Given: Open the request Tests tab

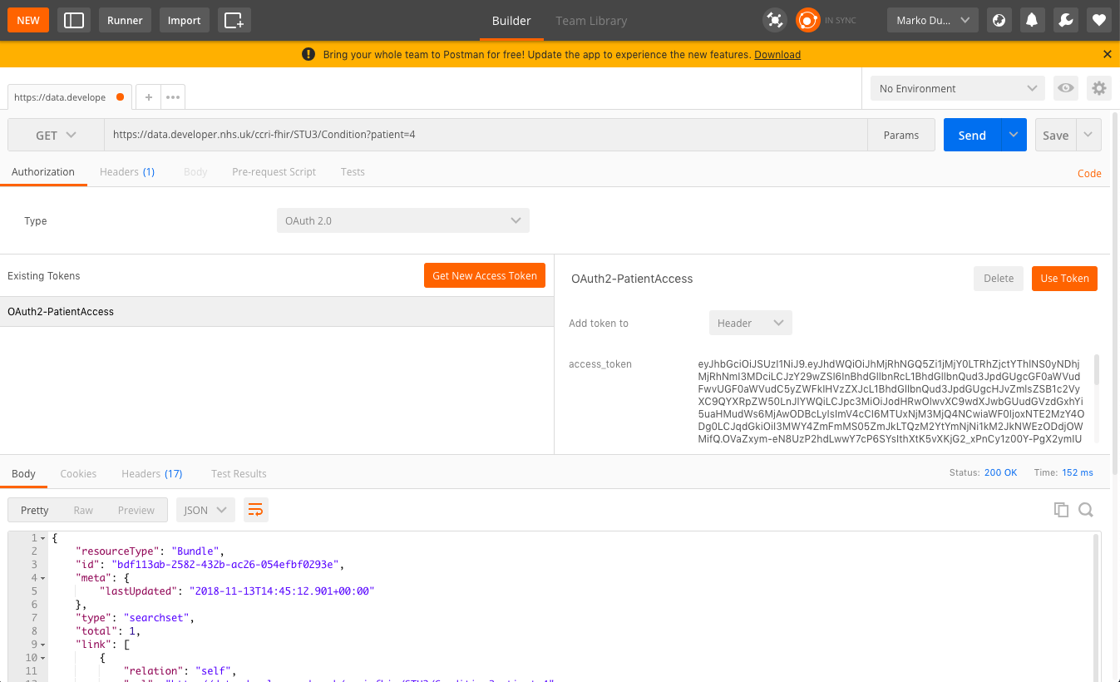Looking at the screenshot, I should 353,172.
